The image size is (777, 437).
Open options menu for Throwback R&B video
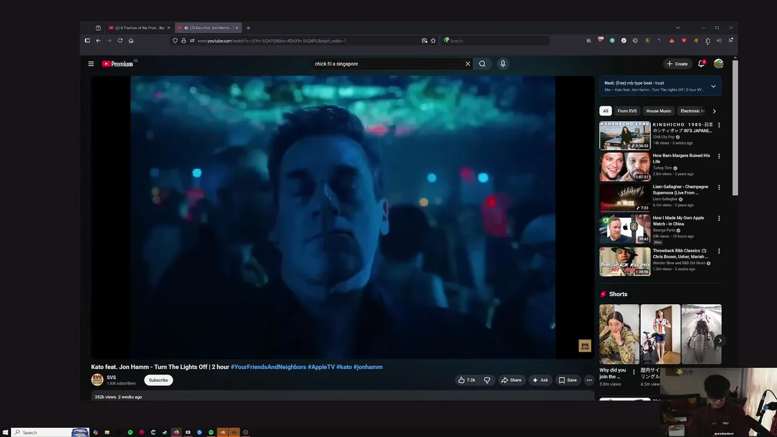[x=719, y=251]
